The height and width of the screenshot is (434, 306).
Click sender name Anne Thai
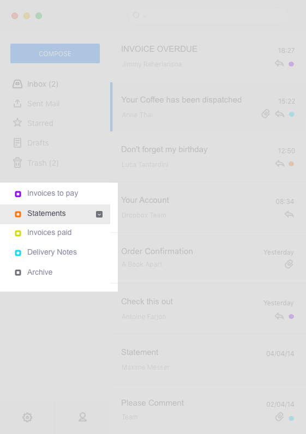pyautogui.click(x=137, y=115)
